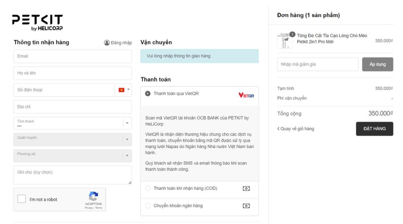Check the I'm not a robot checkbox
The width and height of the screenshot is (403, 224).
(x=22, y=199)
